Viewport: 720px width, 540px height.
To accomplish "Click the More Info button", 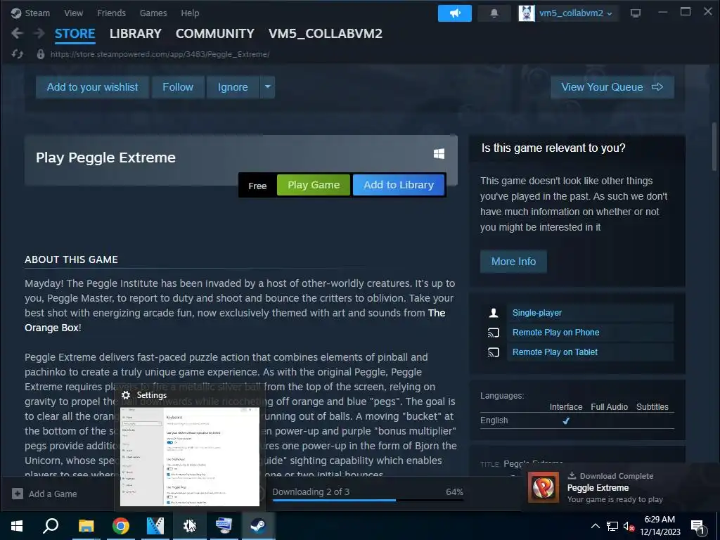I will [x=513, y=262].
